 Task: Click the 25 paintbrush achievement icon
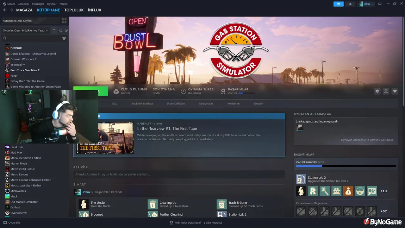[x=372, y=191]
